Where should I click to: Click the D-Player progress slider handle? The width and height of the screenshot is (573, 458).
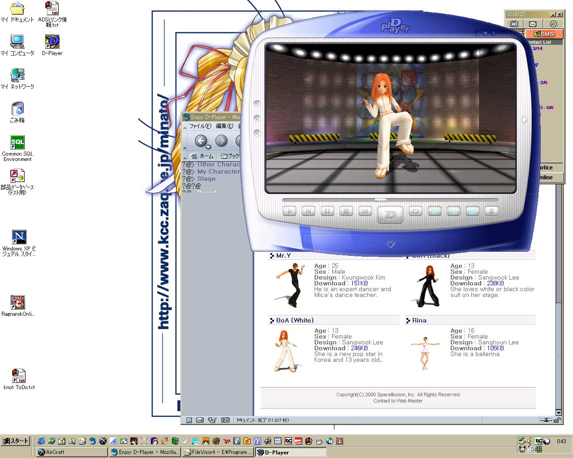381,200
